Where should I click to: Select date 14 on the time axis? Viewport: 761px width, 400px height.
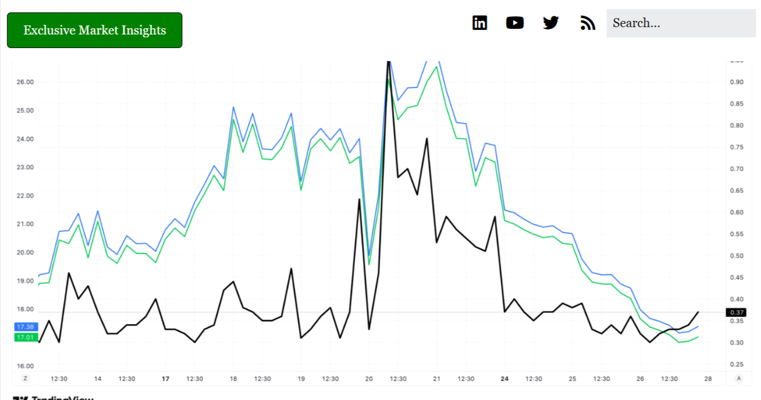point(98,379)
